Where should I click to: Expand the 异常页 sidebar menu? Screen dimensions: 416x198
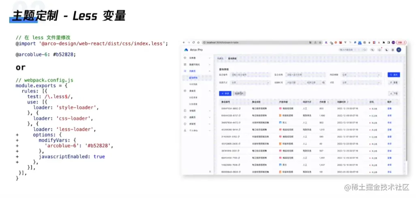click(x=197, y=124)
